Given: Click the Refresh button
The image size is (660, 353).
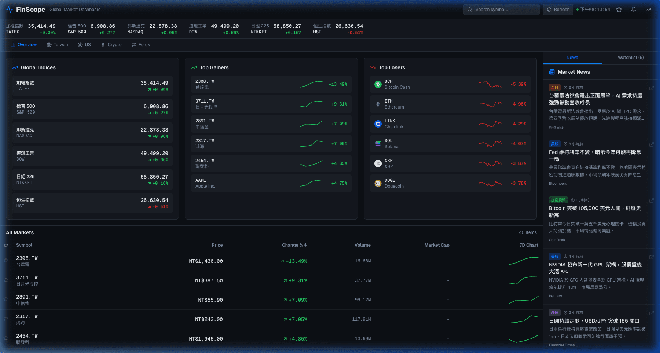Looking at the screenshot, I should tap(558, 10).
